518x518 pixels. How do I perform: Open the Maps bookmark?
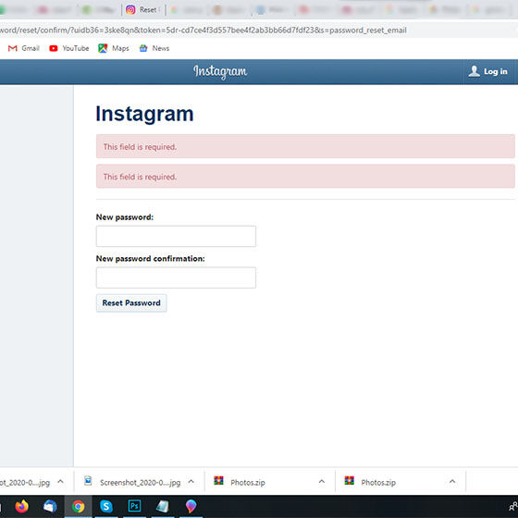114,48
